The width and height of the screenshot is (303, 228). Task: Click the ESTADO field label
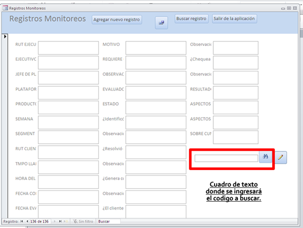click(x=111, y=104)
